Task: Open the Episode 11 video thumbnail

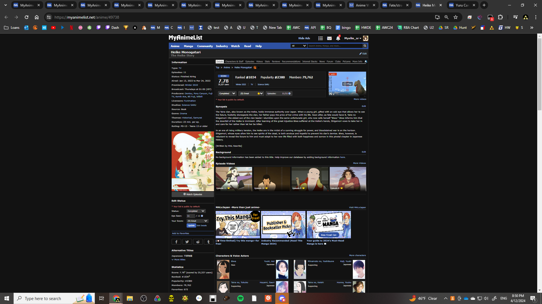Action: coord(234,179)
